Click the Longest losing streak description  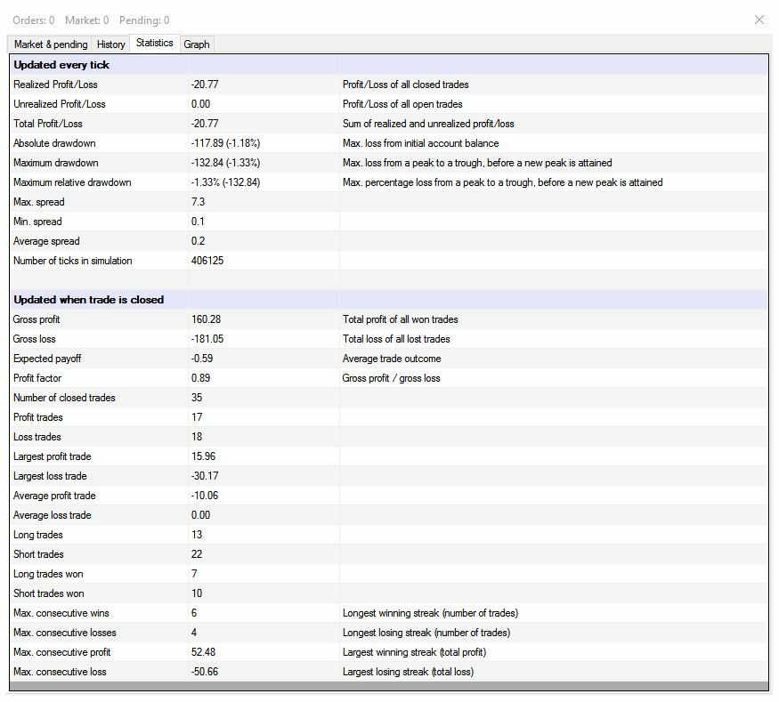tap(426, 633)
